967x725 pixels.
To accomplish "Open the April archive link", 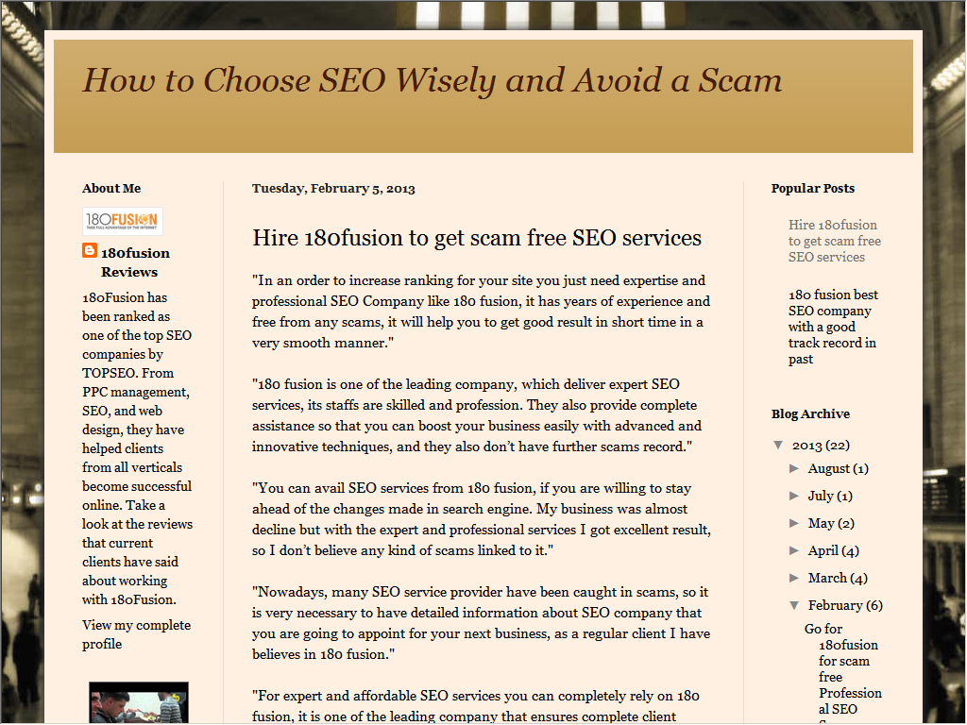I will [x=823, y=550].
